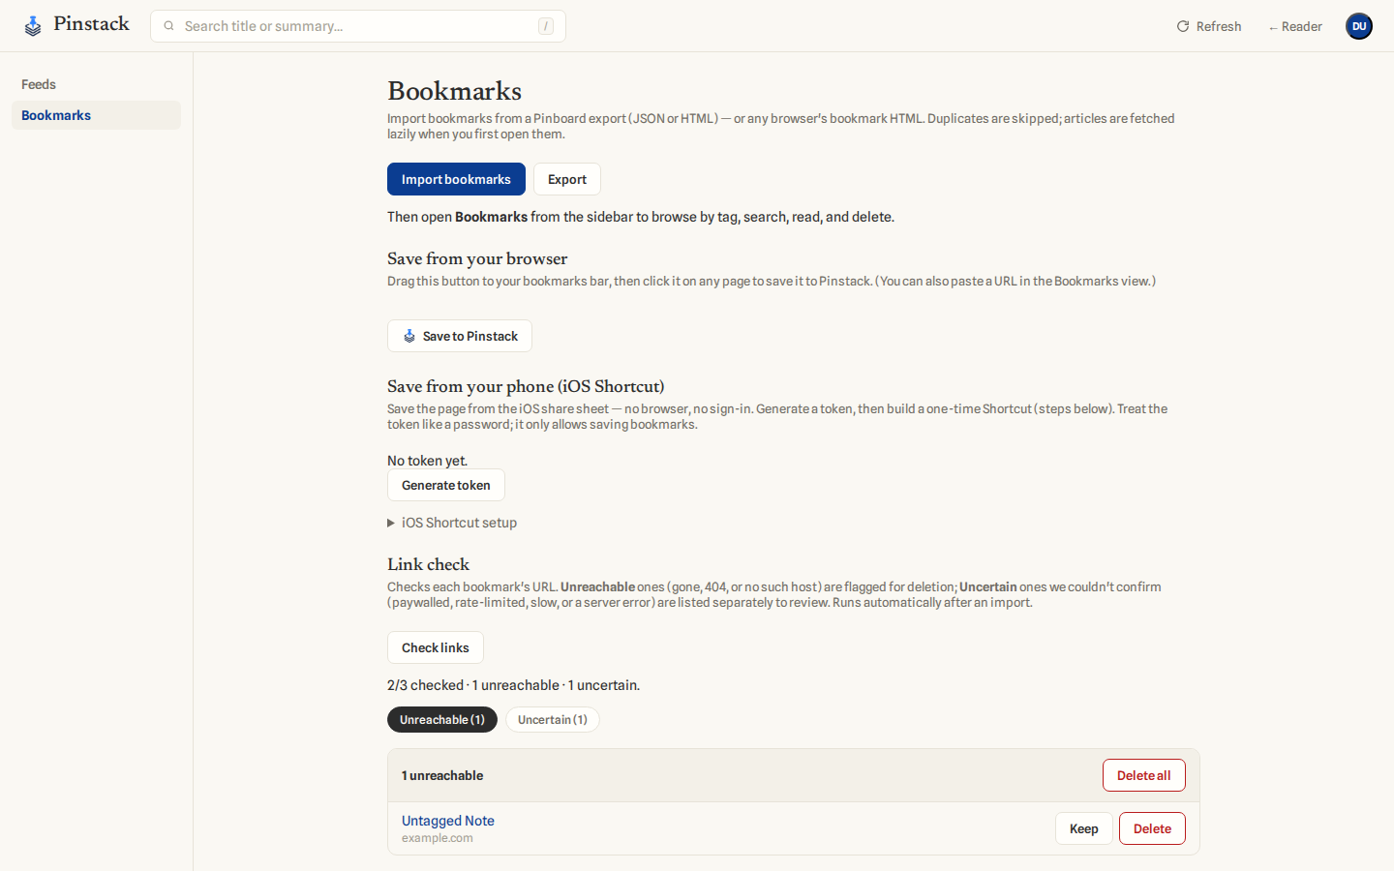Click the '1 unreachable' header text

(x=442, y=775)
